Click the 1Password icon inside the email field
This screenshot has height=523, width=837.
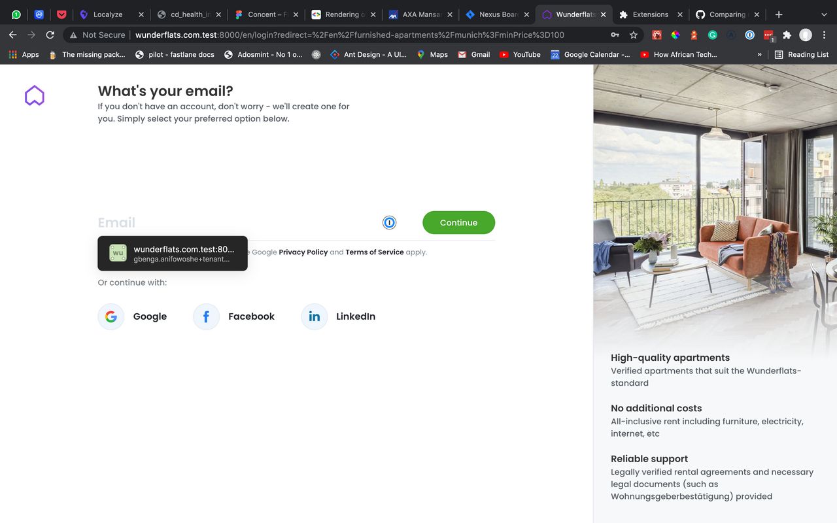(389, 223)
